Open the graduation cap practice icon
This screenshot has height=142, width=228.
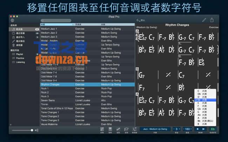coord(126,129)
